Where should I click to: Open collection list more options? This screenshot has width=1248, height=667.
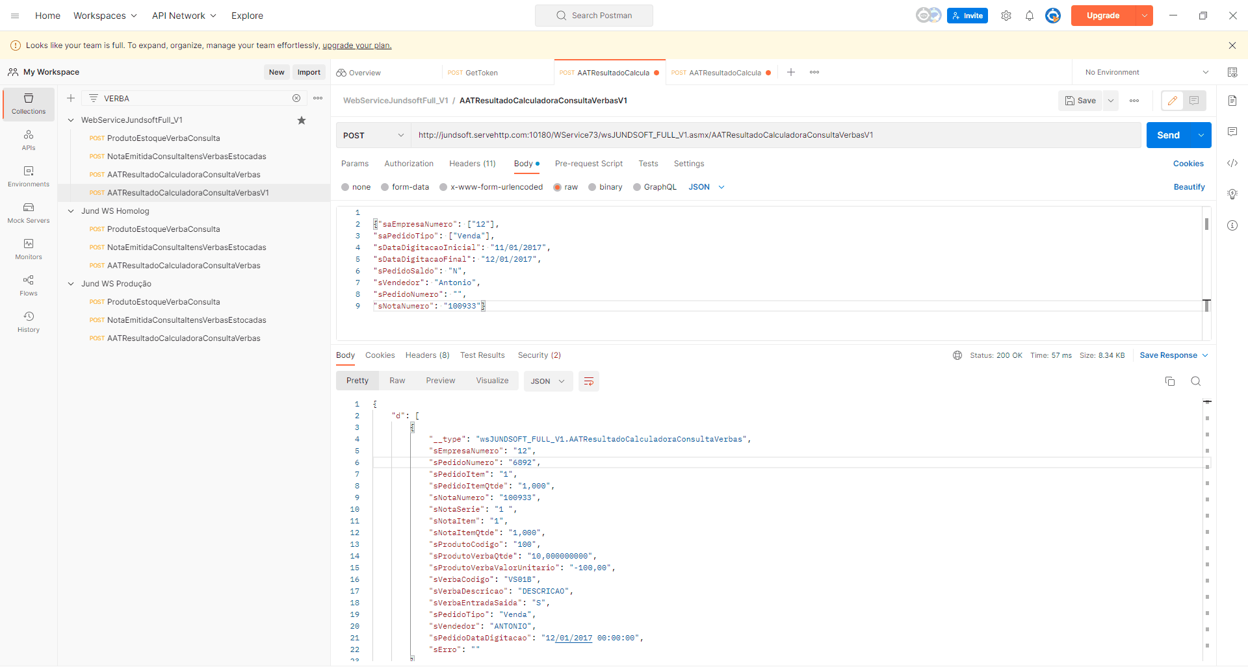(x=318, y=98)
